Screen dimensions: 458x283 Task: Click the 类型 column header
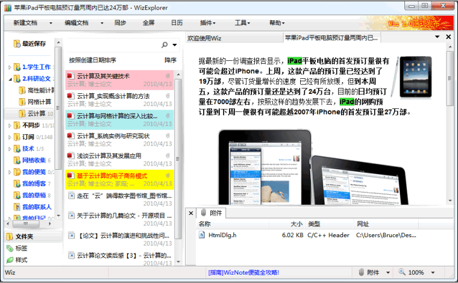330,224
